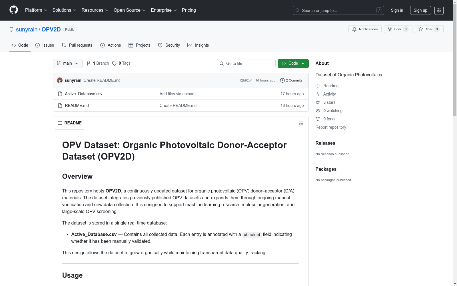Click the tag icon beside 0 Tags

click(x=114, y=63)
